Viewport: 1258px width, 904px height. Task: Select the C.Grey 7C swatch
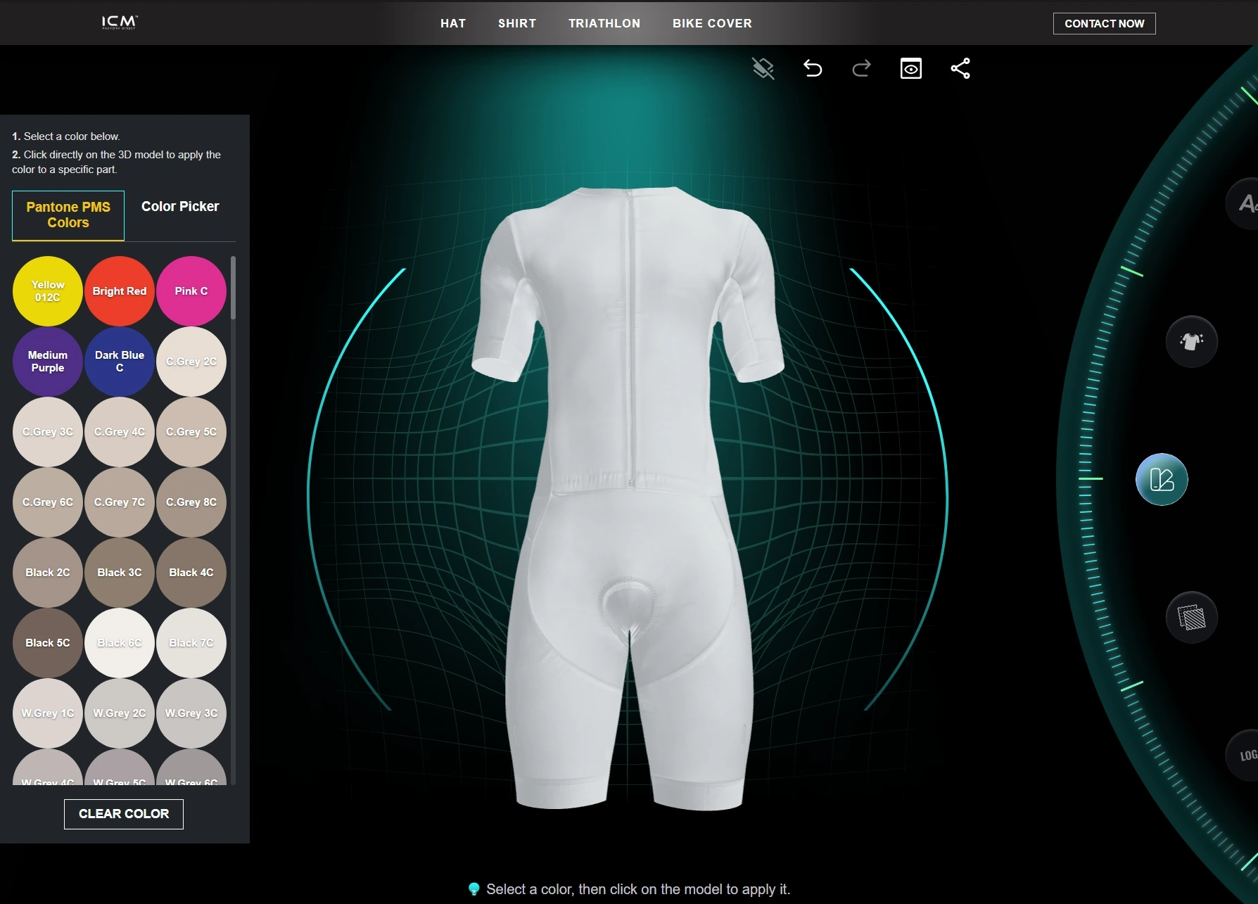[120, 502]
